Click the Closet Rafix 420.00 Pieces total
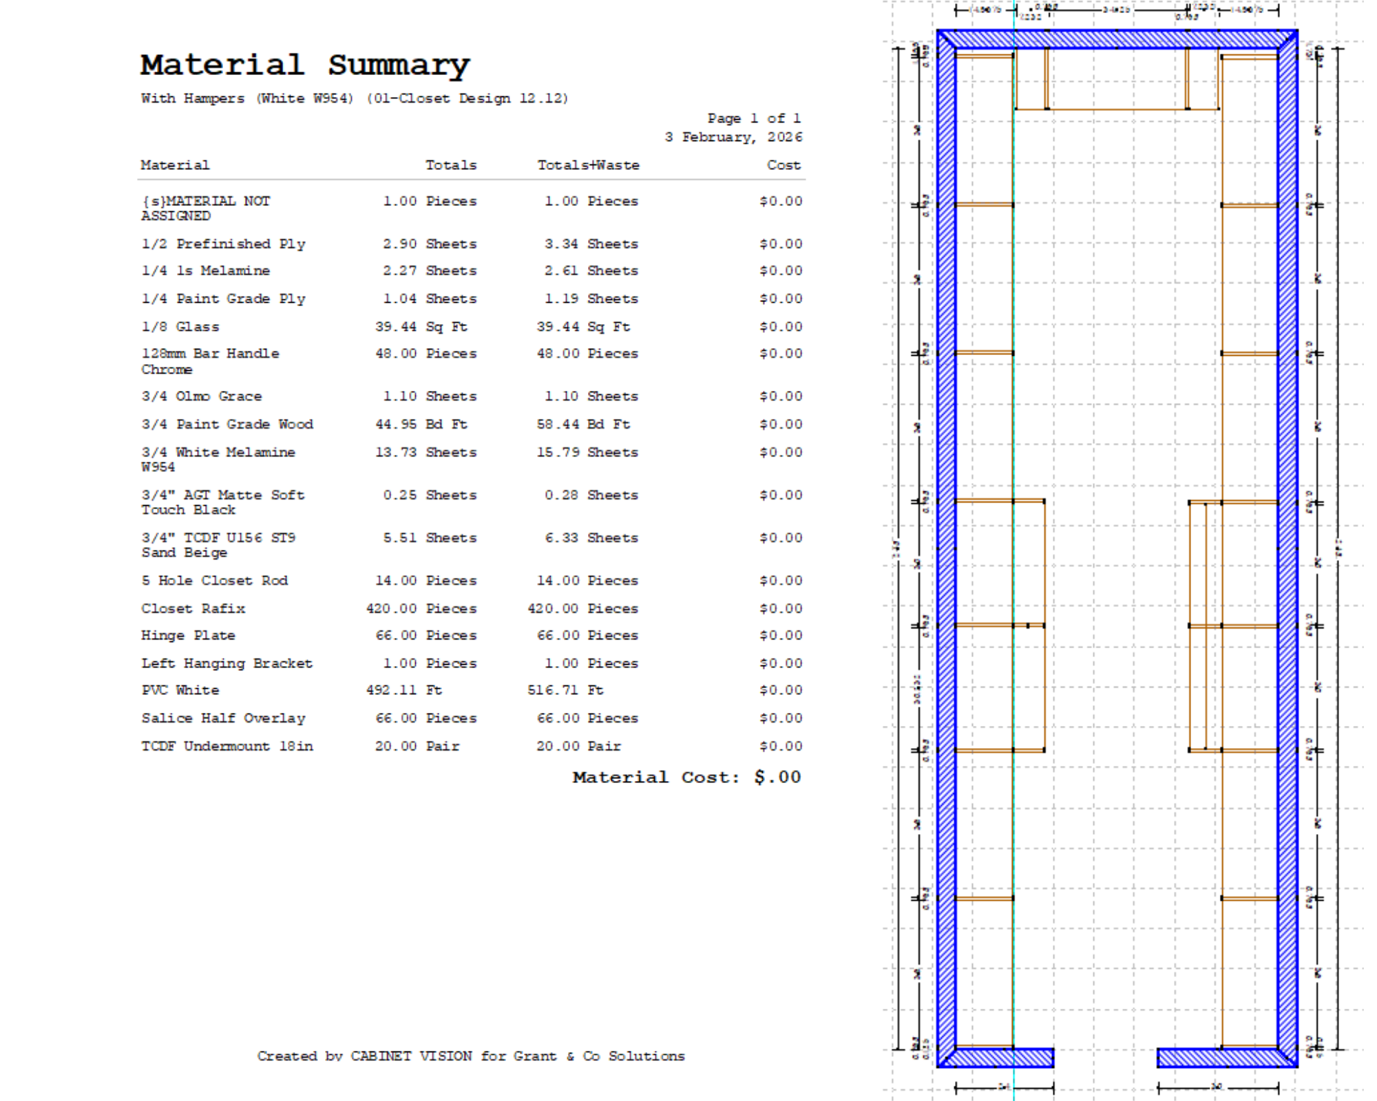The image size is (1377, 1101). 421,609
